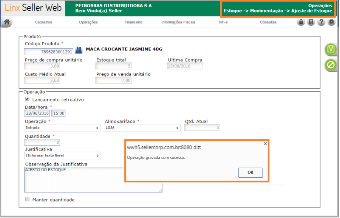Click the time field 15:00
The width and height of the screenshot is (340, 218).
59,113
